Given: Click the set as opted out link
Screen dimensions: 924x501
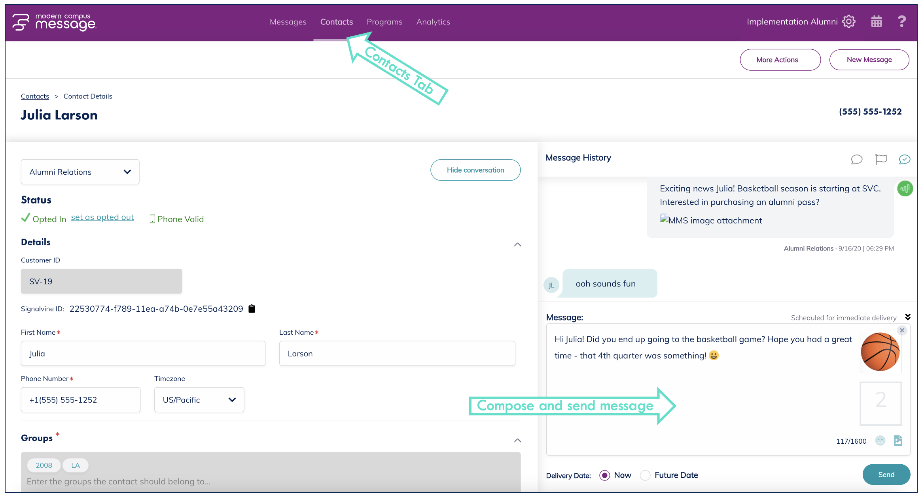Looking at the screenshot, I should click(x=102, y=217).
